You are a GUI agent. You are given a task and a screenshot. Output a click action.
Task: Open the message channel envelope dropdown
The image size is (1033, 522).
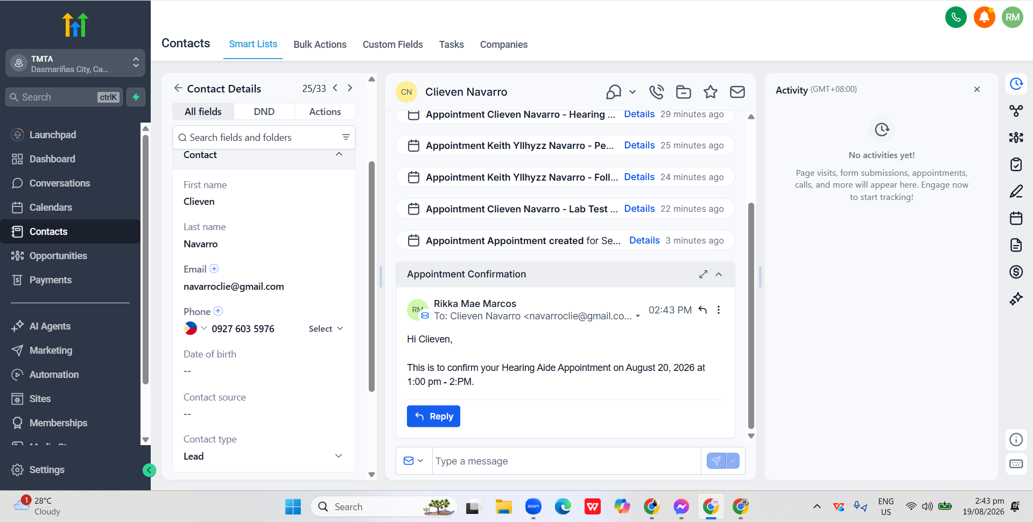413,461
